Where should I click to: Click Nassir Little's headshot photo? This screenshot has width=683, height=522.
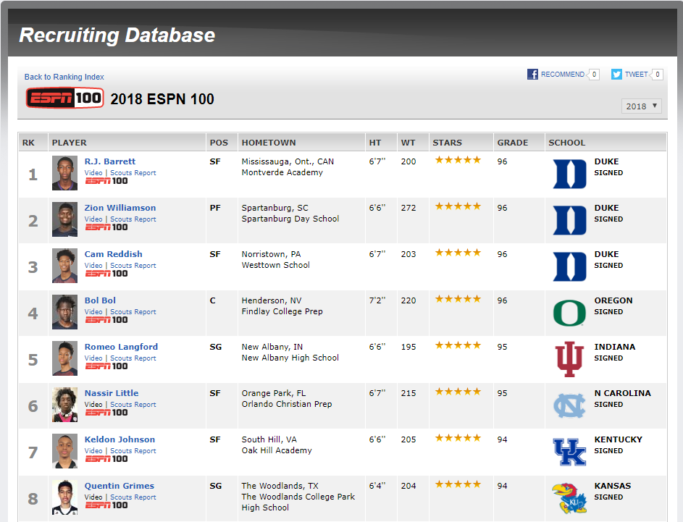[64, 405]
